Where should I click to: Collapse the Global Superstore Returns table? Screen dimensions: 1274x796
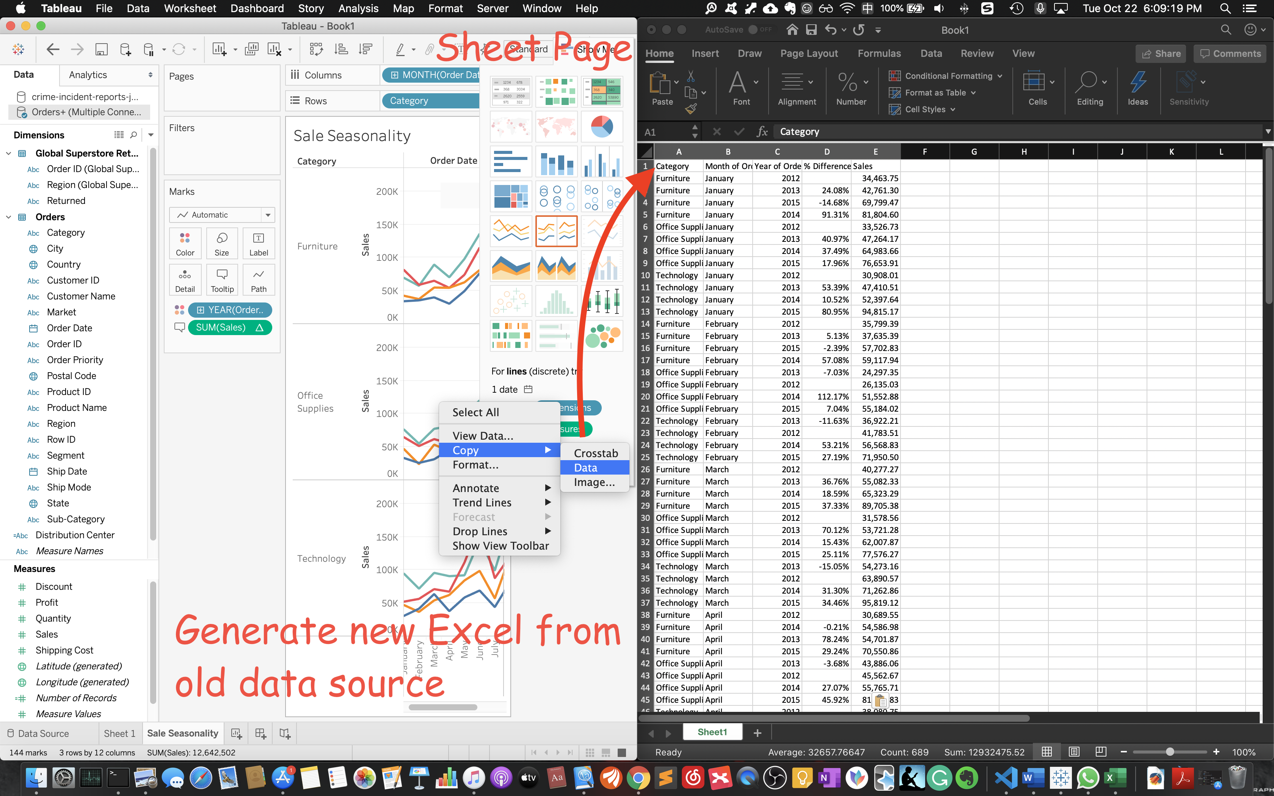8,153
